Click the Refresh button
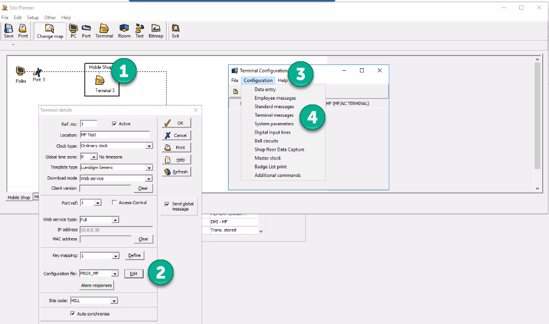Image resolution: width=549 pixels, height=324 pixels. click(x=176, y=172)
